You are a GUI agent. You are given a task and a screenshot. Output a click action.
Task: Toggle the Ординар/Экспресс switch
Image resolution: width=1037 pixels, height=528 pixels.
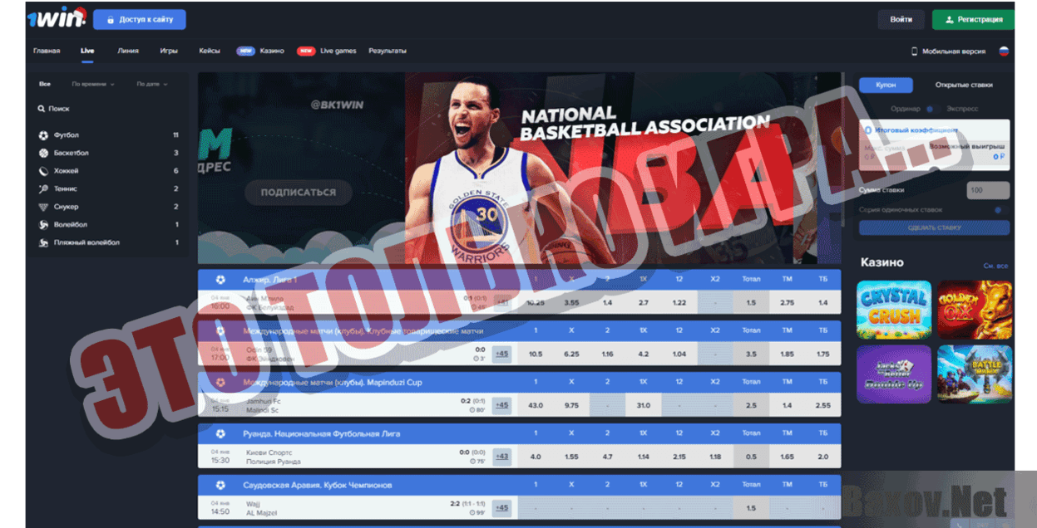[x=932, y=109]
